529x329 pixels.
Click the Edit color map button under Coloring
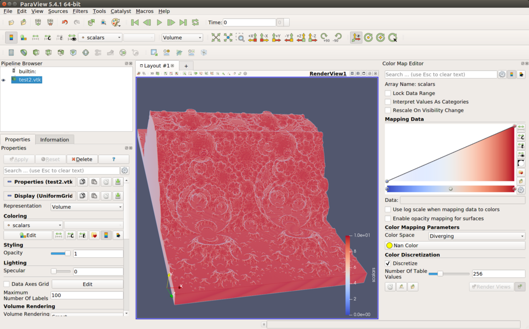[x=28, y=235]
